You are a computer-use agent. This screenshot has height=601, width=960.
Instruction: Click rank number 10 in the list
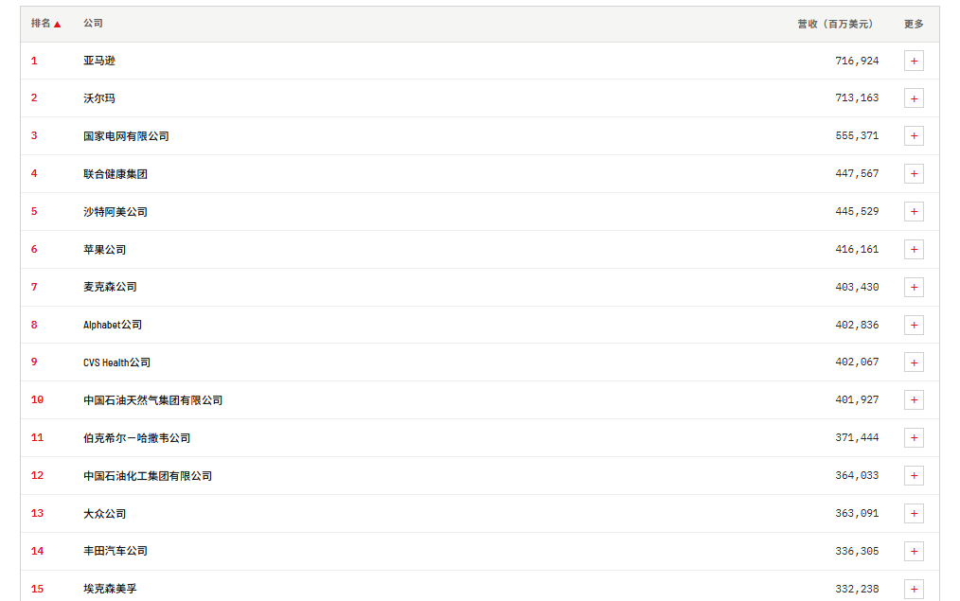tap(37, 399)
